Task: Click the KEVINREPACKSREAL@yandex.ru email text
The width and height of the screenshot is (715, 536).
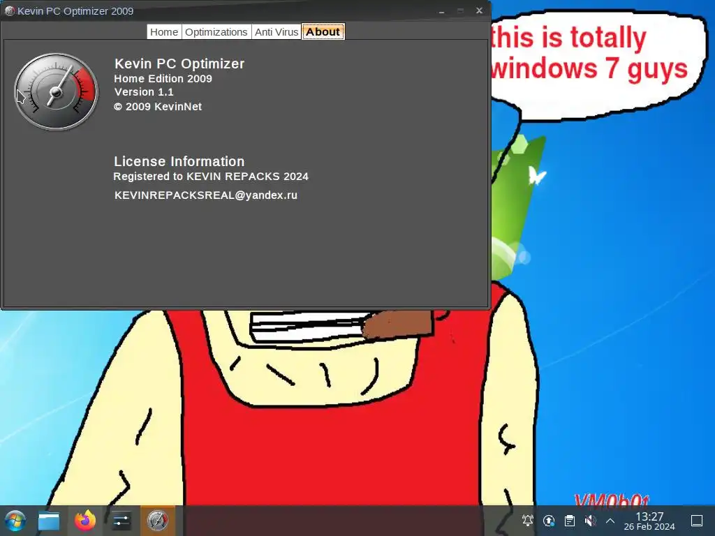Action: click(206, 195)
